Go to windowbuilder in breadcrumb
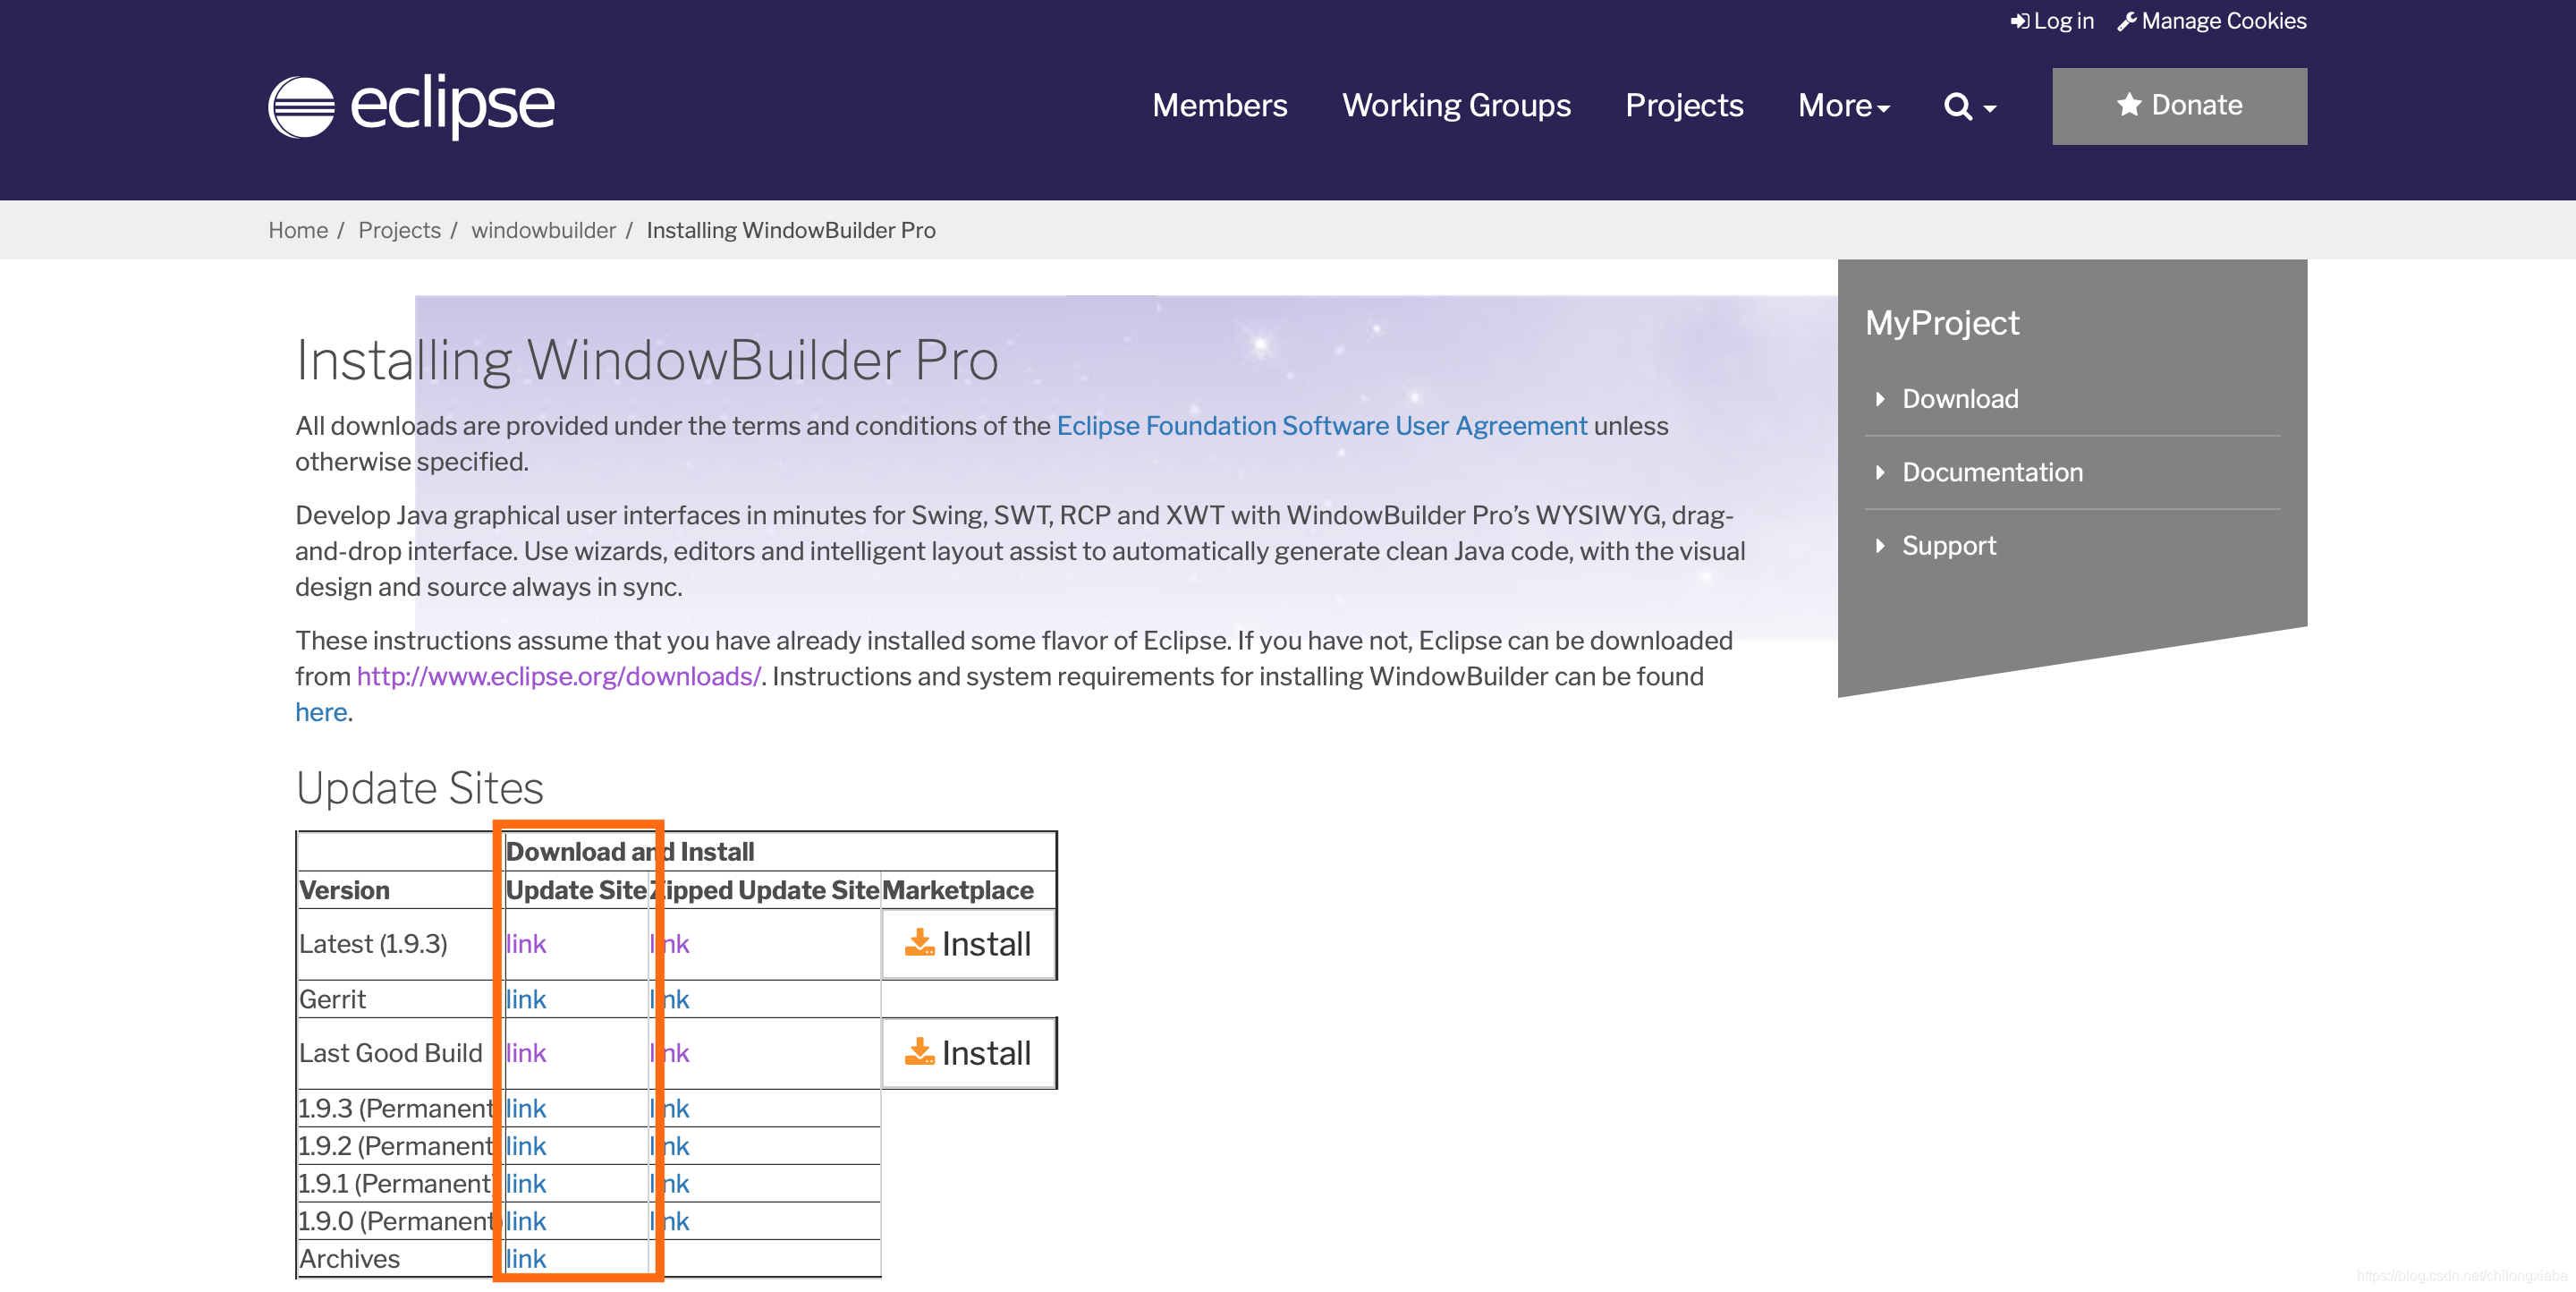The height and width of the screenshot is (1292, 2576). [x=543, y=230]
